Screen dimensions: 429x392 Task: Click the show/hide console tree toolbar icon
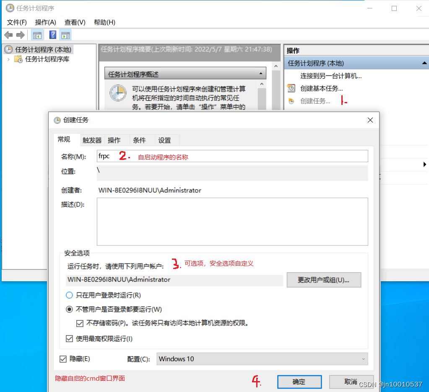[x=37, y=35]
